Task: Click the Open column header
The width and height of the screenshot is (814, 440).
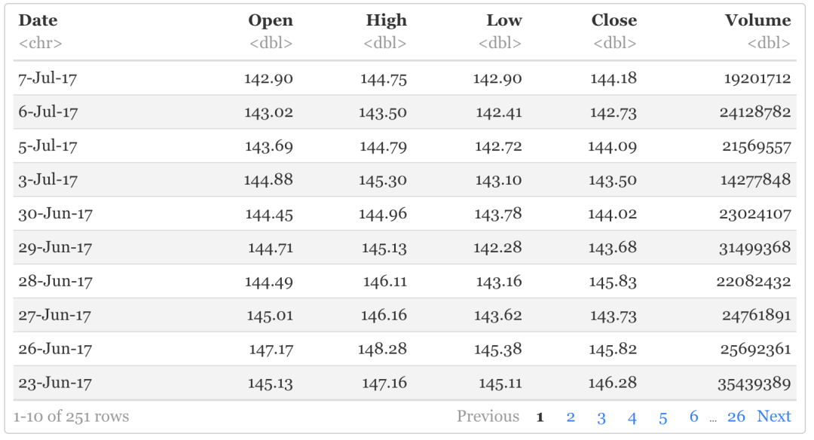Action: 271,20
